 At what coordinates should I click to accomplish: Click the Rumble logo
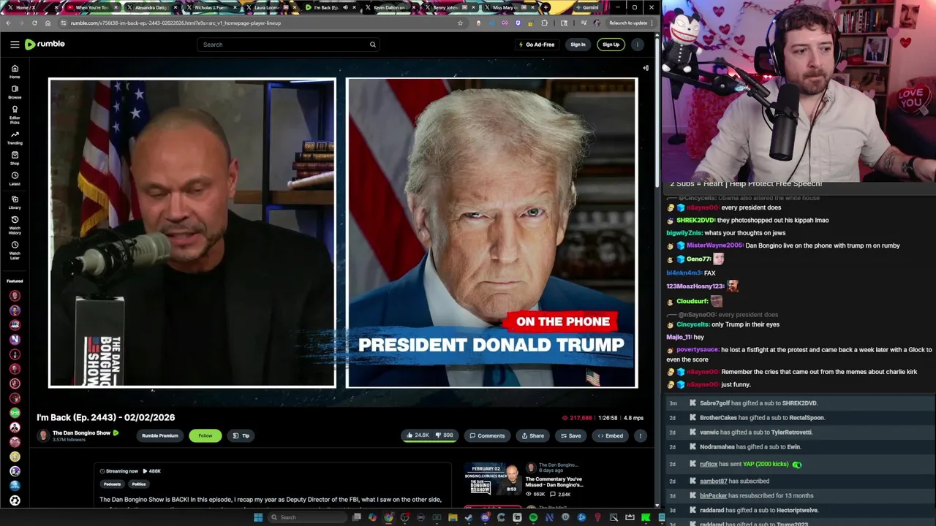point(45,45)
